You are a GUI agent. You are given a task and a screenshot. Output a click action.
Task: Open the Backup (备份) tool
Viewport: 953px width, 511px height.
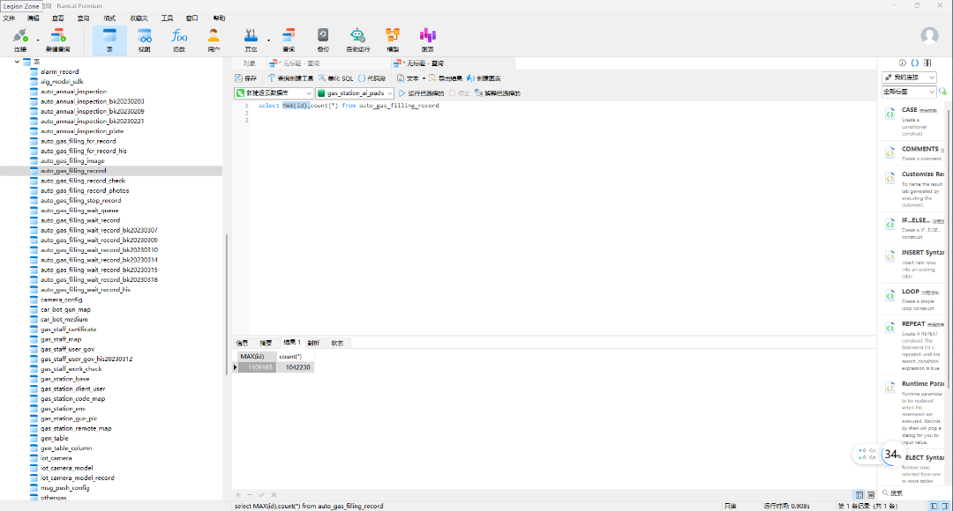coord(323,39)
